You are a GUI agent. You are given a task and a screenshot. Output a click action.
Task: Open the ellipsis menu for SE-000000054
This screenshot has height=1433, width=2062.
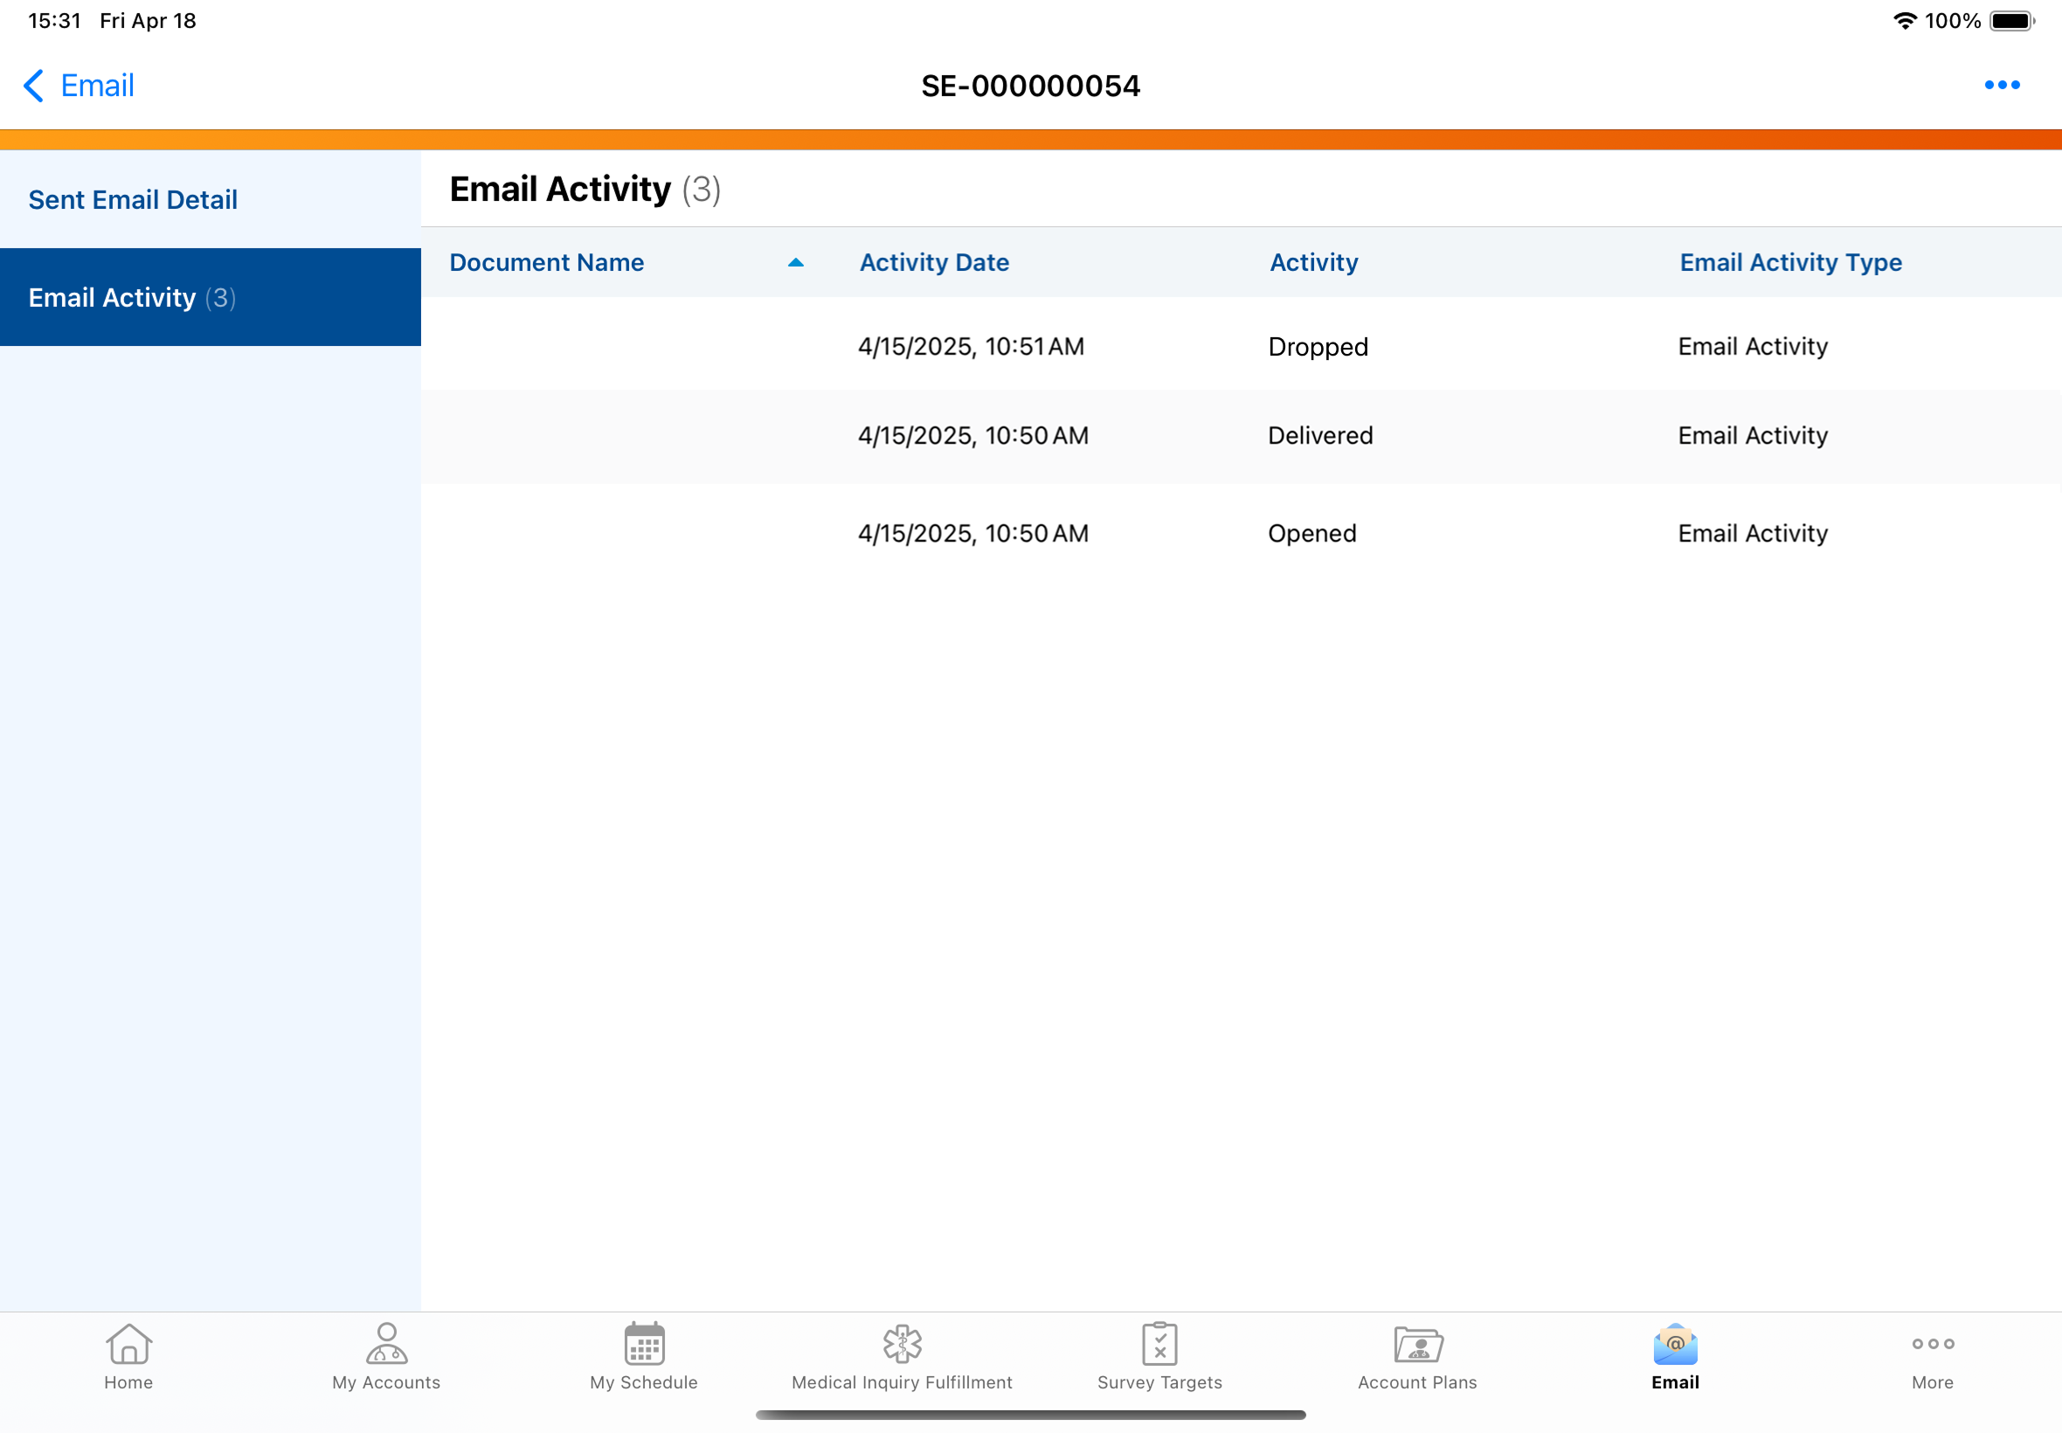click(x=2003, y=86)
